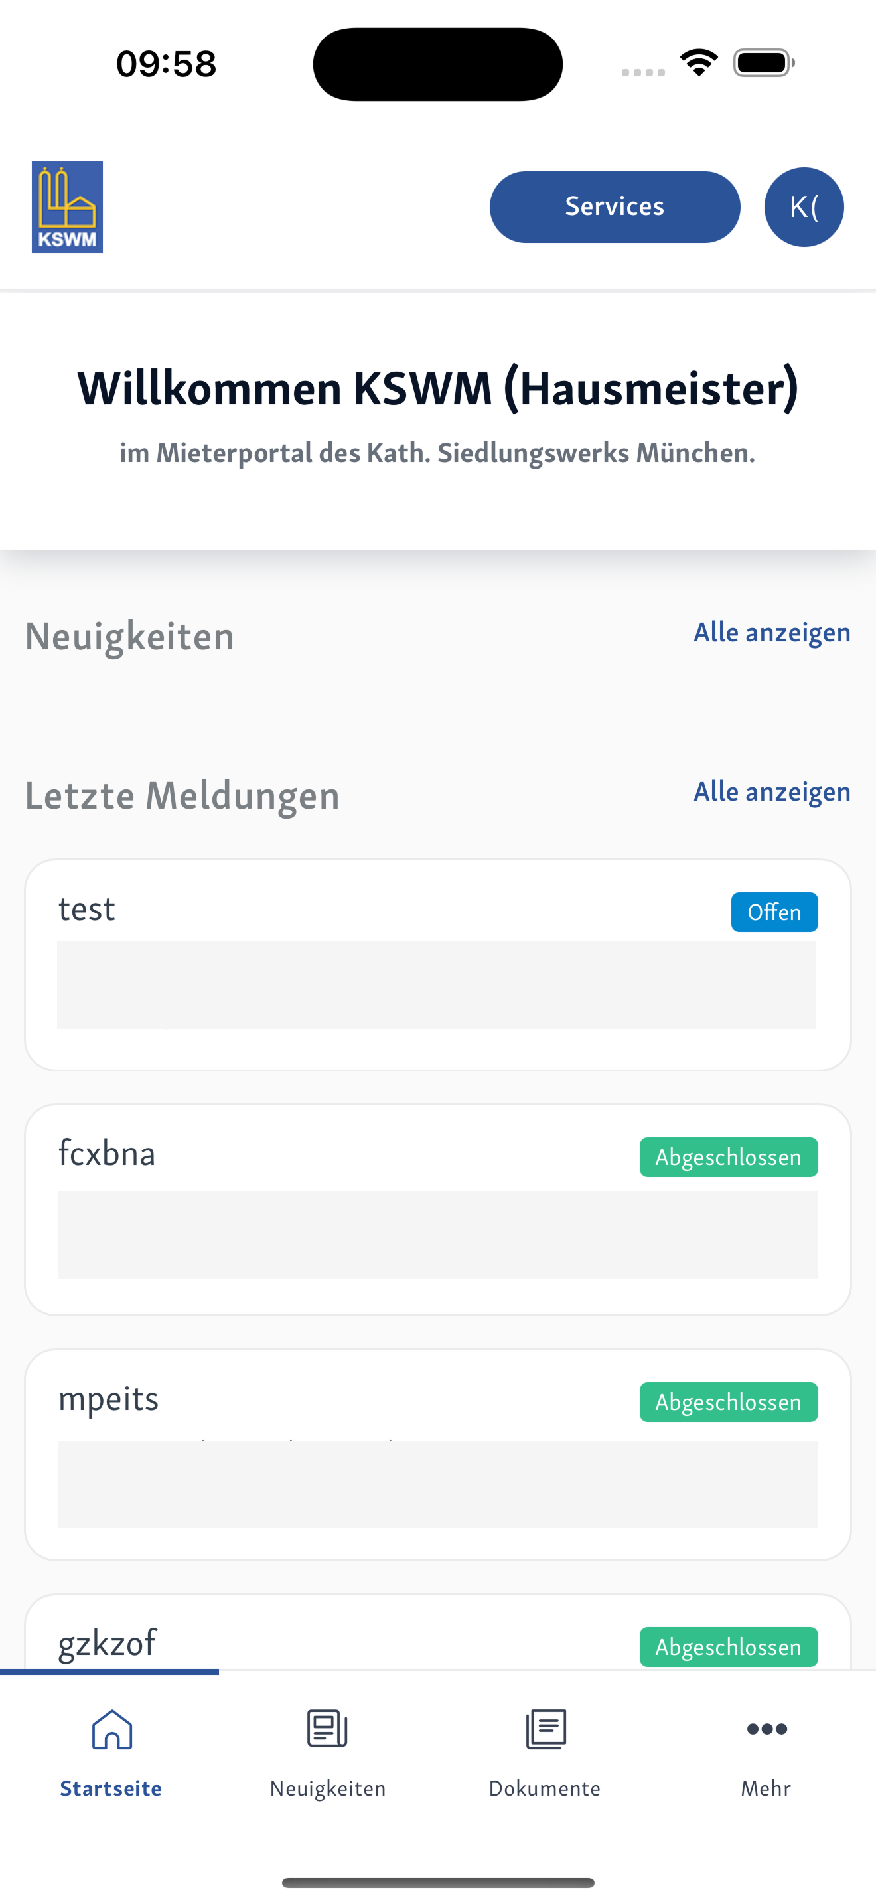876x1904 pixels.
Task: Open the Neuigkeiten newspaper icon
Action: (x=327, y=1729)
